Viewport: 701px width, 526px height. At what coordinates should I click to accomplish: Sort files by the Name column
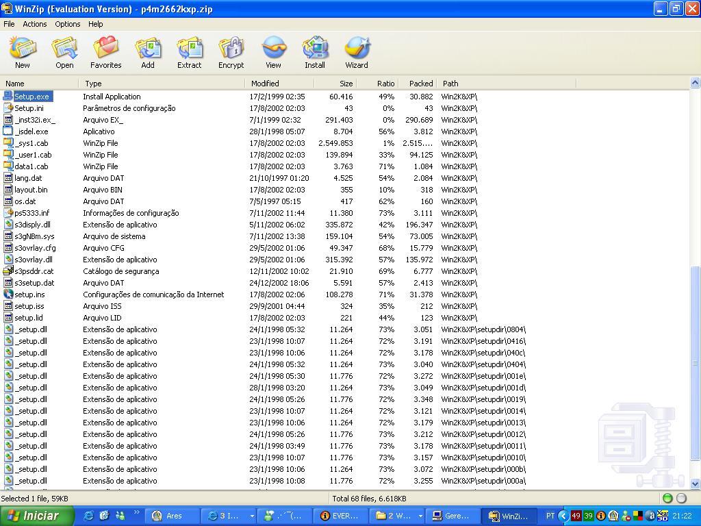(x=40, y=83)
